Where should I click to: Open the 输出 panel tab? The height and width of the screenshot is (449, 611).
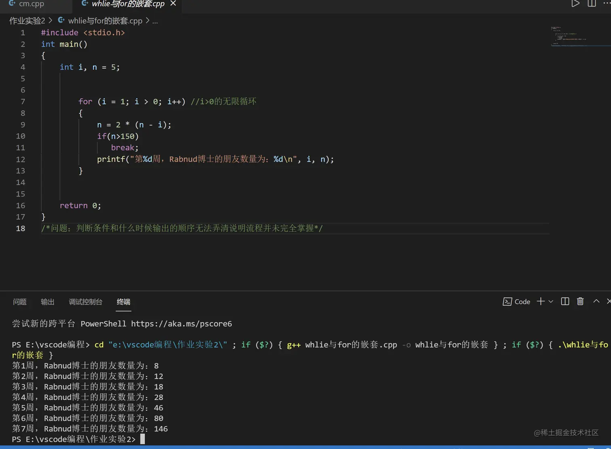click(48, 302)
